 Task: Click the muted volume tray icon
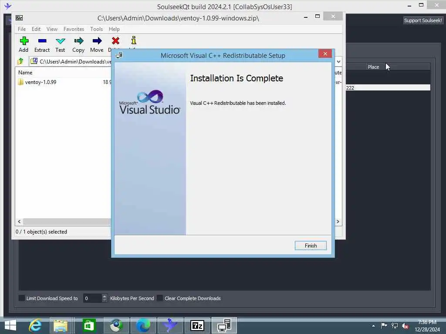pyautogui.click(x=405, y=325)
